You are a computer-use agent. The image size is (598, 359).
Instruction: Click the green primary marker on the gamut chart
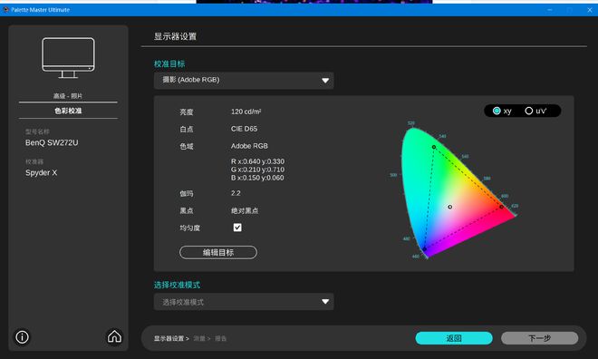click(x=434, y=147)
